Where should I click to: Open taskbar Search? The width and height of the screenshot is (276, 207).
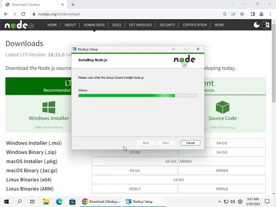(19, 202)
